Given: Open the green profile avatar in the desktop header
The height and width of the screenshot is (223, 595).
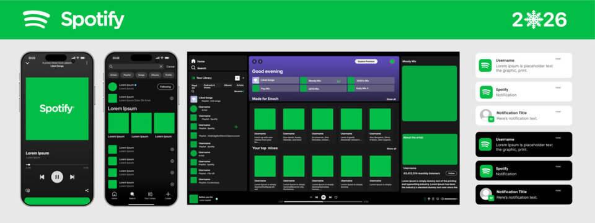Looking at the screenshot, I should [x=392, y=61].
